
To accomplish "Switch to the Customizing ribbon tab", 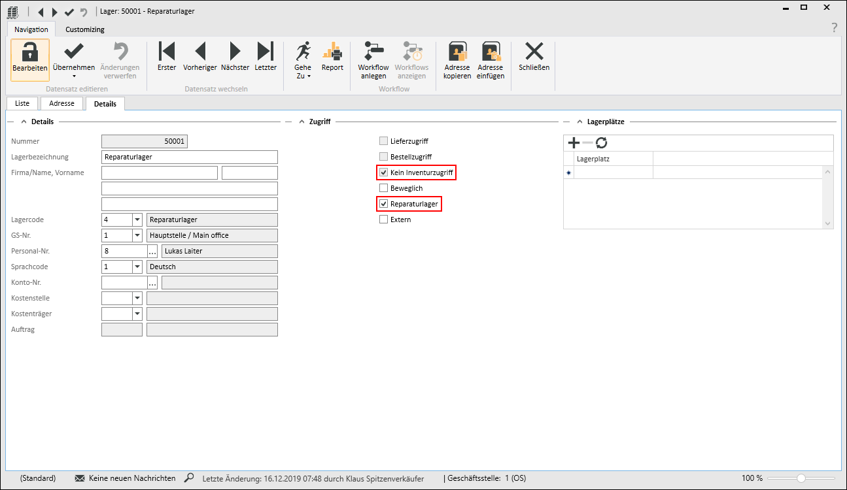I will tap(84, 29).
